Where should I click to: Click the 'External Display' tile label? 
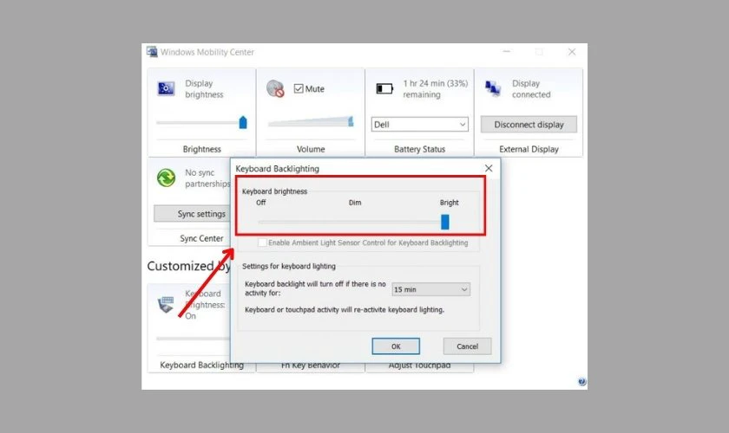[x=529, y=149]
